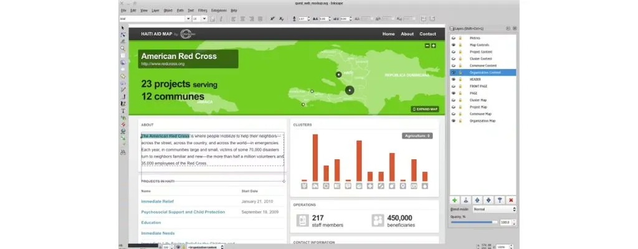Open the Layer menu

[x=155, y=10]
